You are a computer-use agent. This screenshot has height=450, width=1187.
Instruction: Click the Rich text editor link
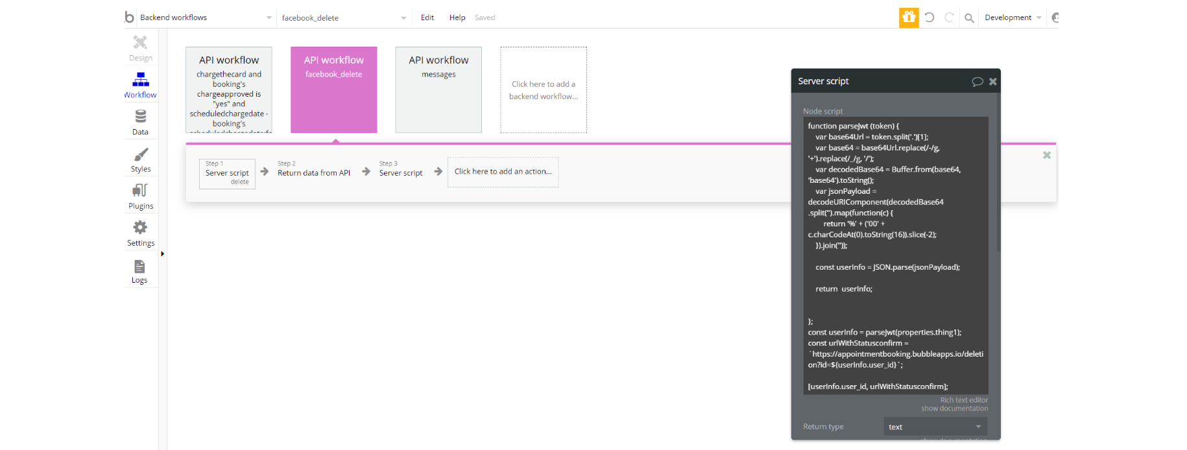964,400
